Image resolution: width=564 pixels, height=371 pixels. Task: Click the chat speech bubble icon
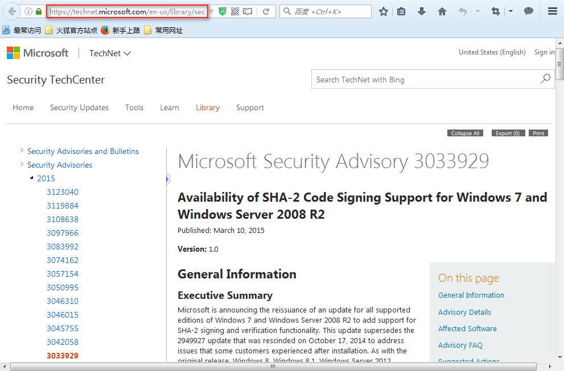[x=529, y=11]
